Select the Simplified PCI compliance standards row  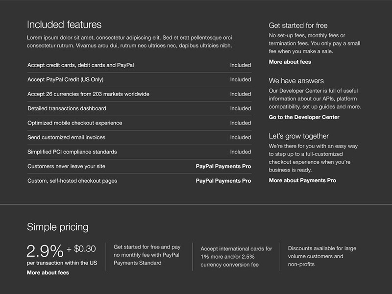72,152
